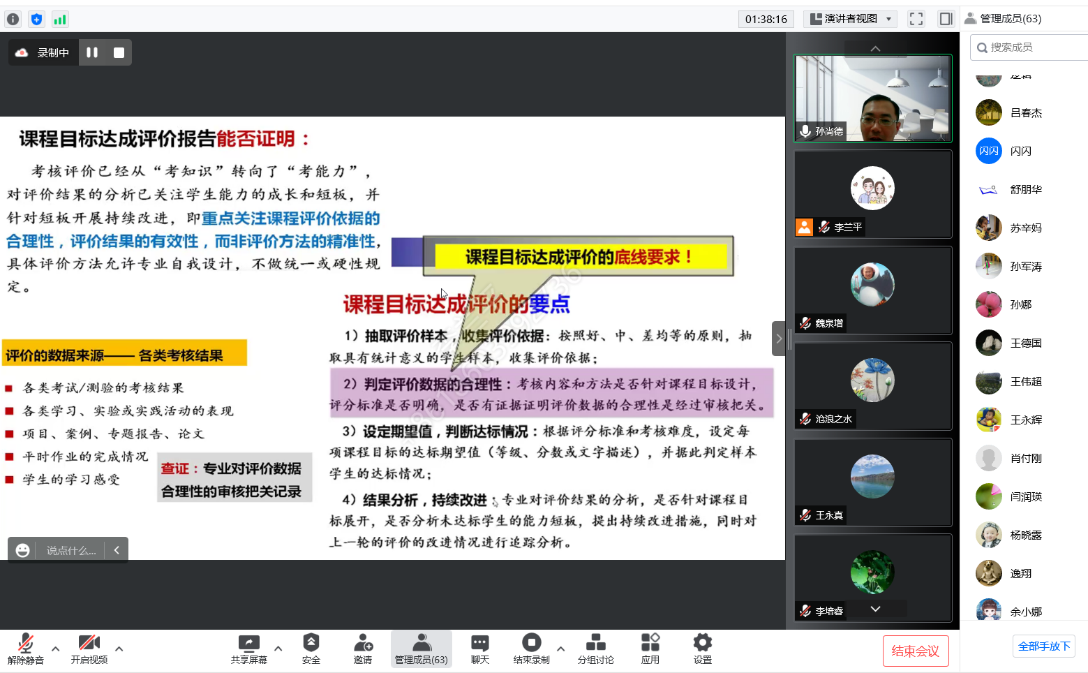The width and height of the screenshot is (1088, 673).
Task: Open the 演讲者视图 view dropdown
Action: click(850, 19)
